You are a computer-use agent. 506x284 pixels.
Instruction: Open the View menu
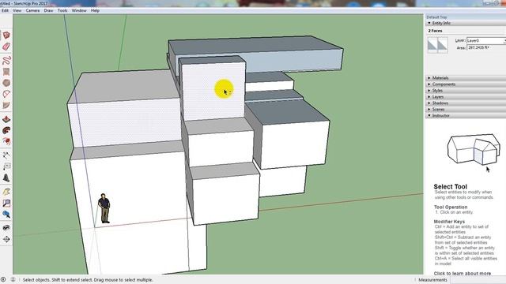pos(17,10)
